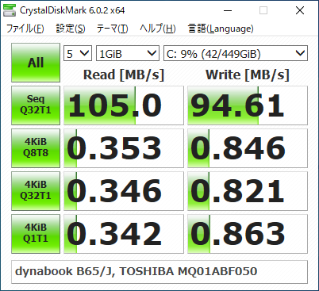Screen dimensions: 319x291
Task: Run all benchmarks with the All button
Action: tap(36, 63)
